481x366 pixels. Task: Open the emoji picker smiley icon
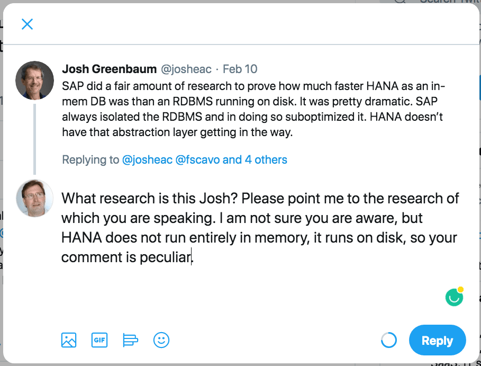click(161, 340)
